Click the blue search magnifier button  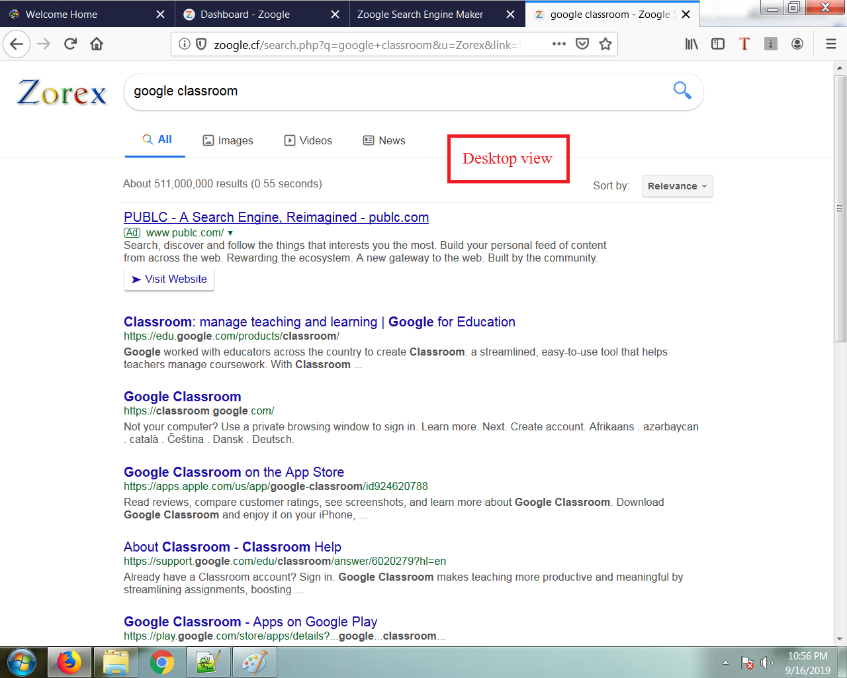coord(682,90)
